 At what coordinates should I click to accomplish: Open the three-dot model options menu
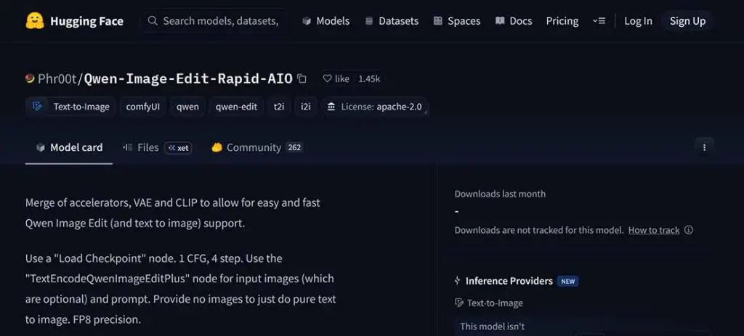tap(704, 147)
